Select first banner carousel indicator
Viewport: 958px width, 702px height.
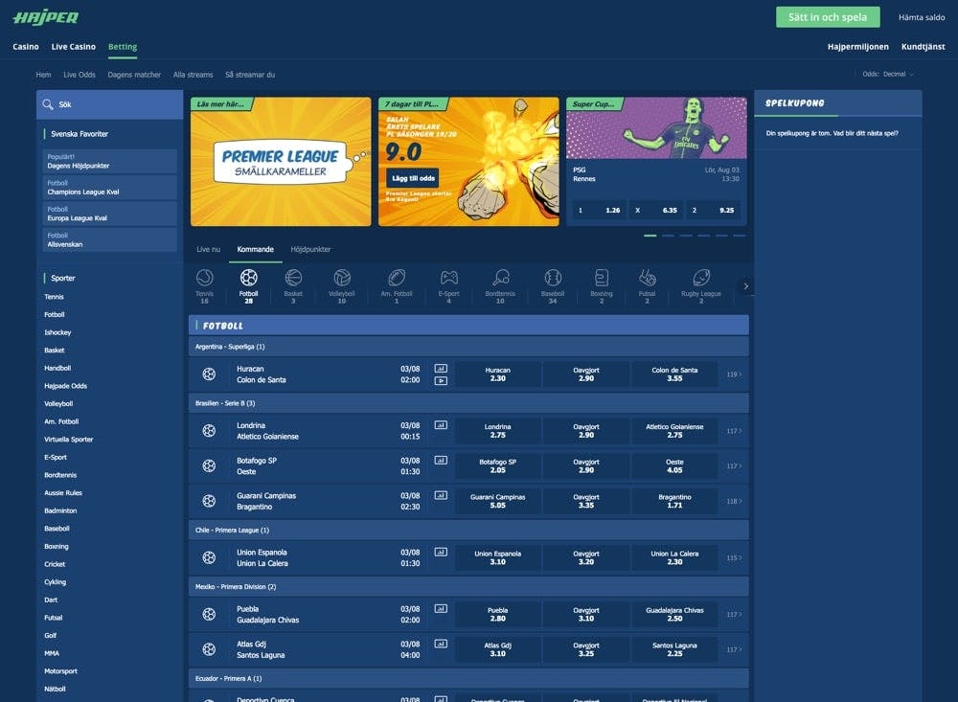click(x=650, y=236)
